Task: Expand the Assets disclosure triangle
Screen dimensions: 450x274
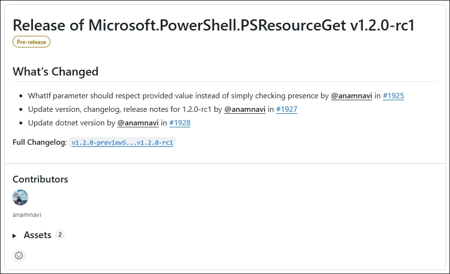Action: pyautogui.click(x=15, y=236)
